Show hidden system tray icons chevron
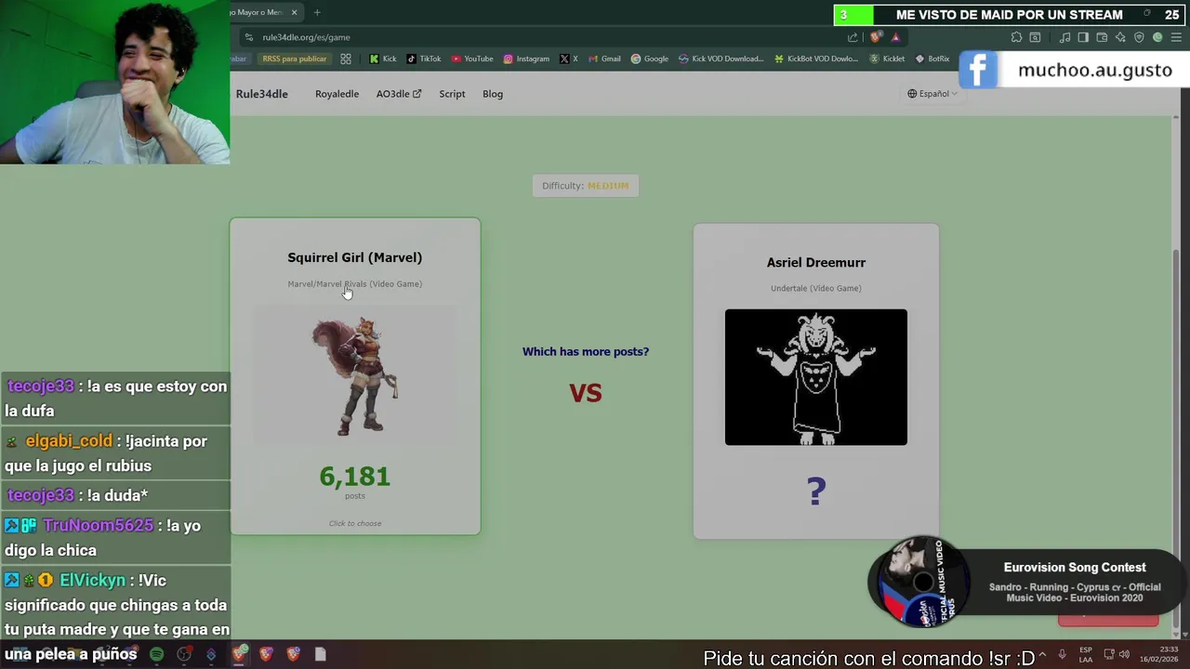 (x=1043, y=654)
